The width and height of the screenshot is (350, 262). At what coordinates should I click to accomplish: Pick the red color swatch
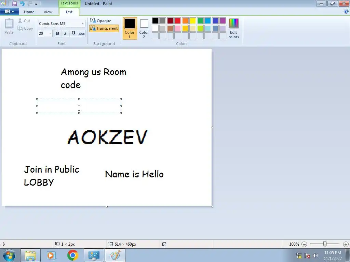(x=178, y=21)
